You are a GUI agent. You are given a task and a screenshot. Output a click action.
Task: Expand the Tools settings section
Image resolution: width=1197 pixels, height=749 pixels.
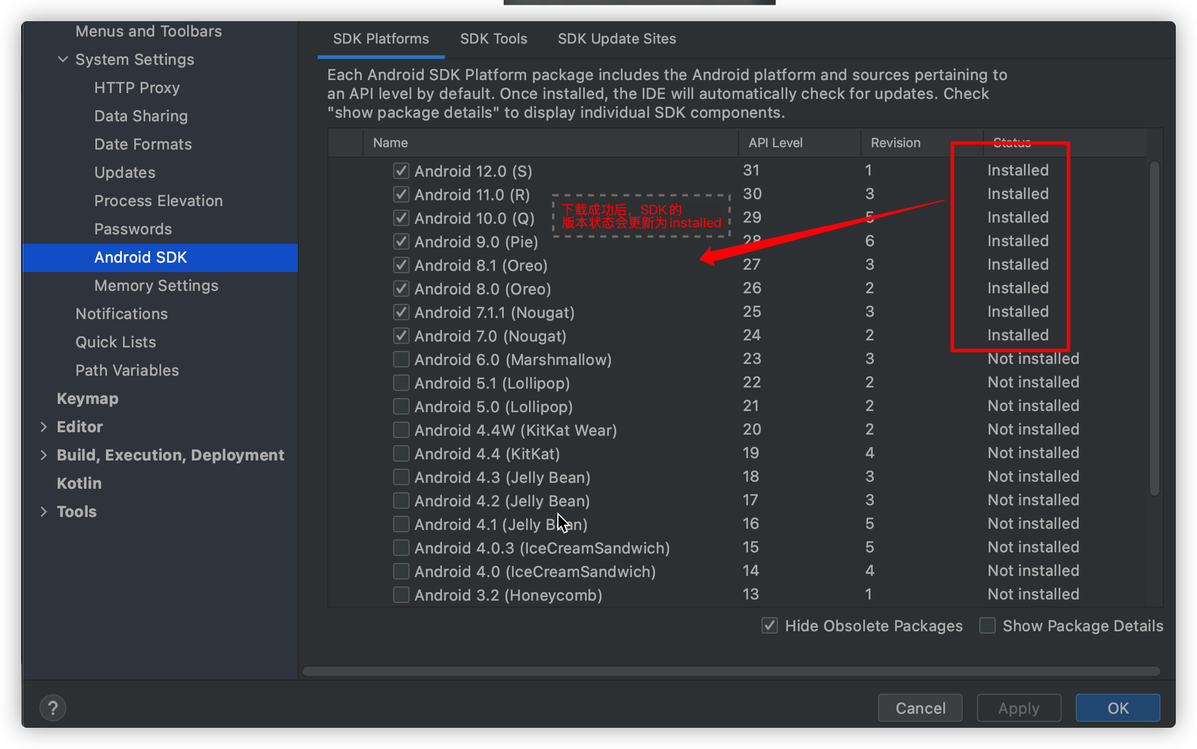pos(44,512)
